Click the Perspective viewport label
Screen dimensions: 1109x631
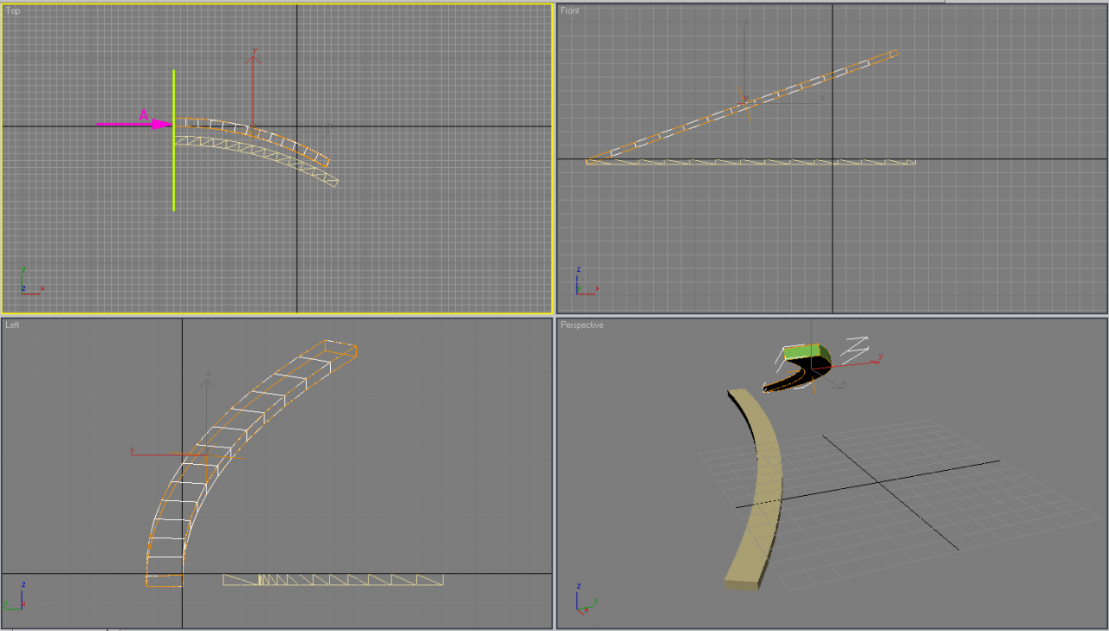coord(581,325)
